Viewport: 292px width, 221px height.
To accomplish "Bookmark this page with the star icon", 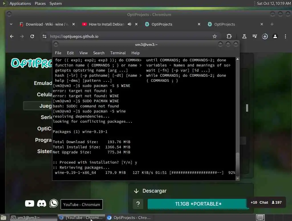I will click(x=215, y=36).
